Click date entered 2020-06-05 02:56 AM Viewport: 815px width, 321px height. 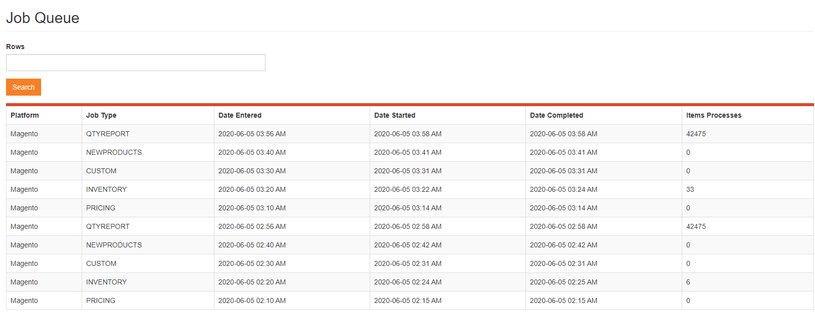(252, 226)
